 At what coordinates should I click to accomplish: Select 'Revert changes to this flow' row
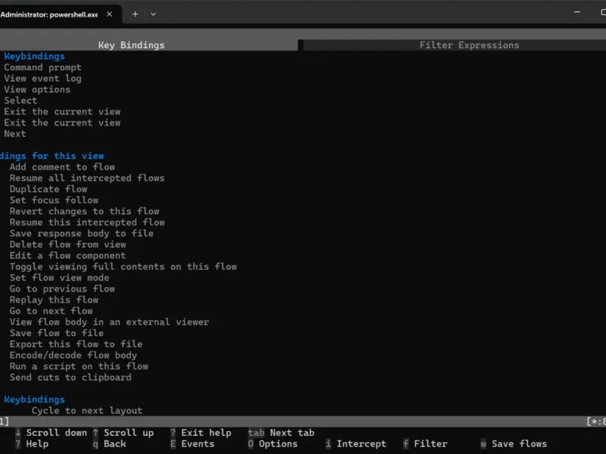pos(84,212)
